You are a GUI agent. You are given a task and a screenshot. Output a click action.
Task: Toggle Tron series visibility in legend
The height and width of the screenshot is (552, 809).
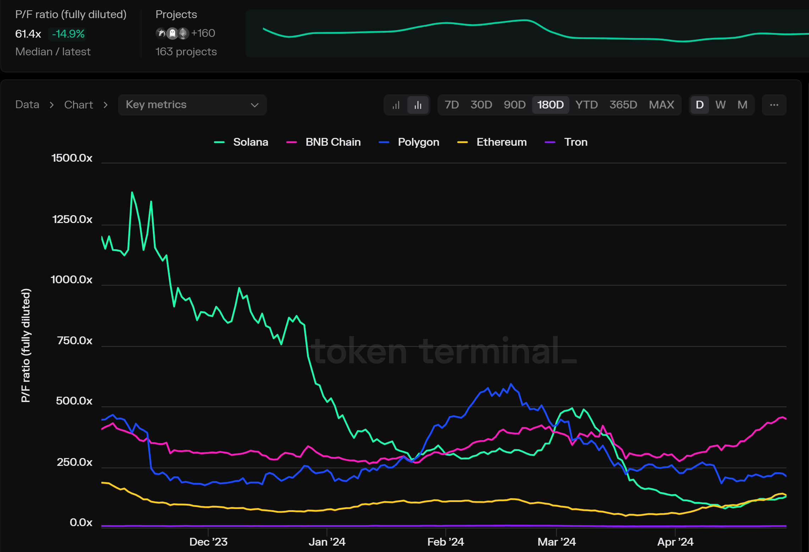(575, 142)
